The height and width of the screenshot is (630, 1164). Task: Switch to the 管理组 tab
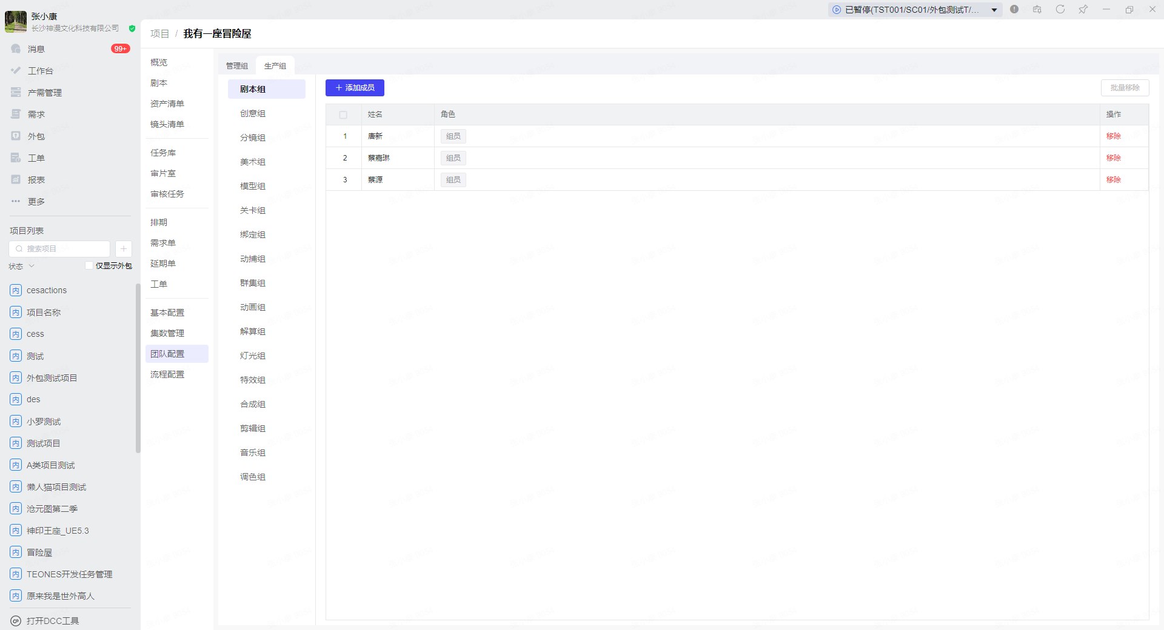[237, 66]
